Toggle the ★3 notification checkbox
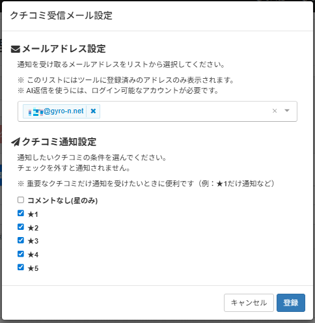The image size is (315, 323). [x=21, y=240]
